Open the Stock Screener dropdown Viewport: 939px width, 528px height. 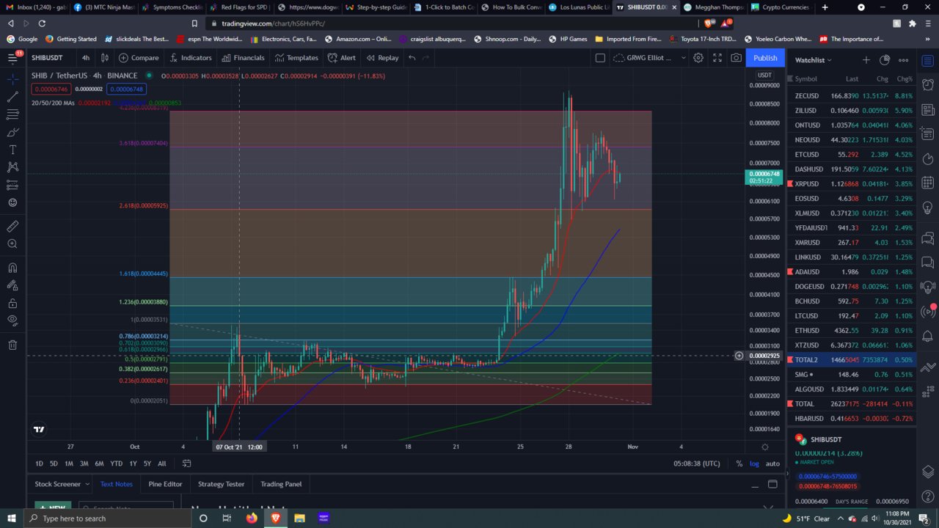[62, 484]
